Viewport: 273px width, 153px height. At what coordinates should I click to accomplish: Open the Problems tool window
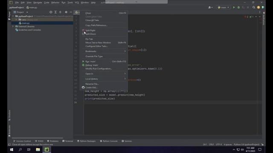click(x=53, y=141)
